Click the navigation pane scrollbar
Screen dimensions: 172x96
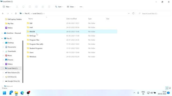[x=23, y=62]
